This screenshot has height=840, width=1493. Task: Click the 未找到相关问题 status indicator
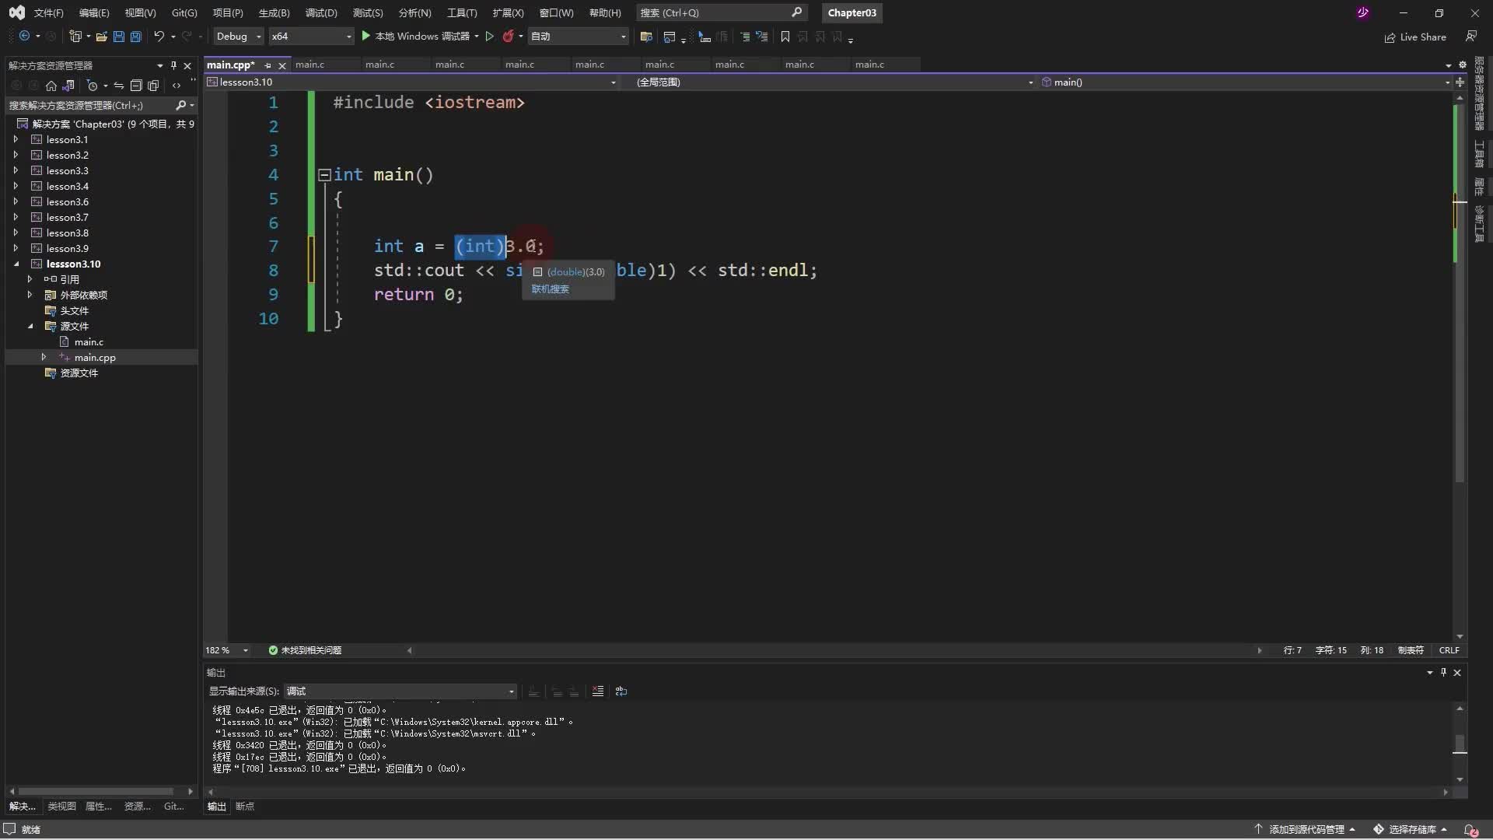(x=305, y=650)
